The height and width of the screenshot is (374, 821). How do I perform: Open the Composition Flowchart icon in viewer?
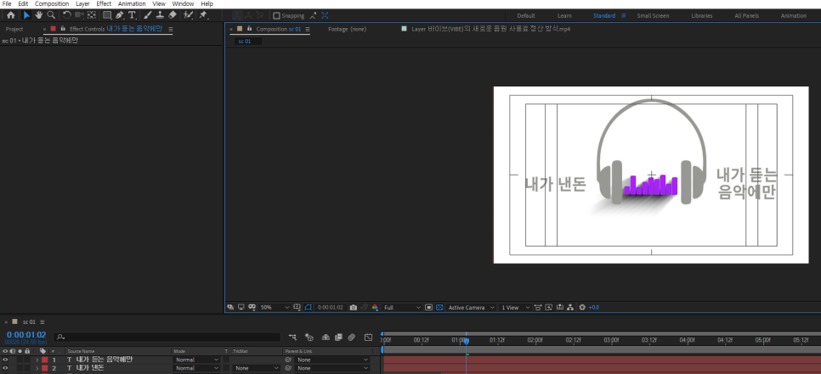tap(571, 308)
